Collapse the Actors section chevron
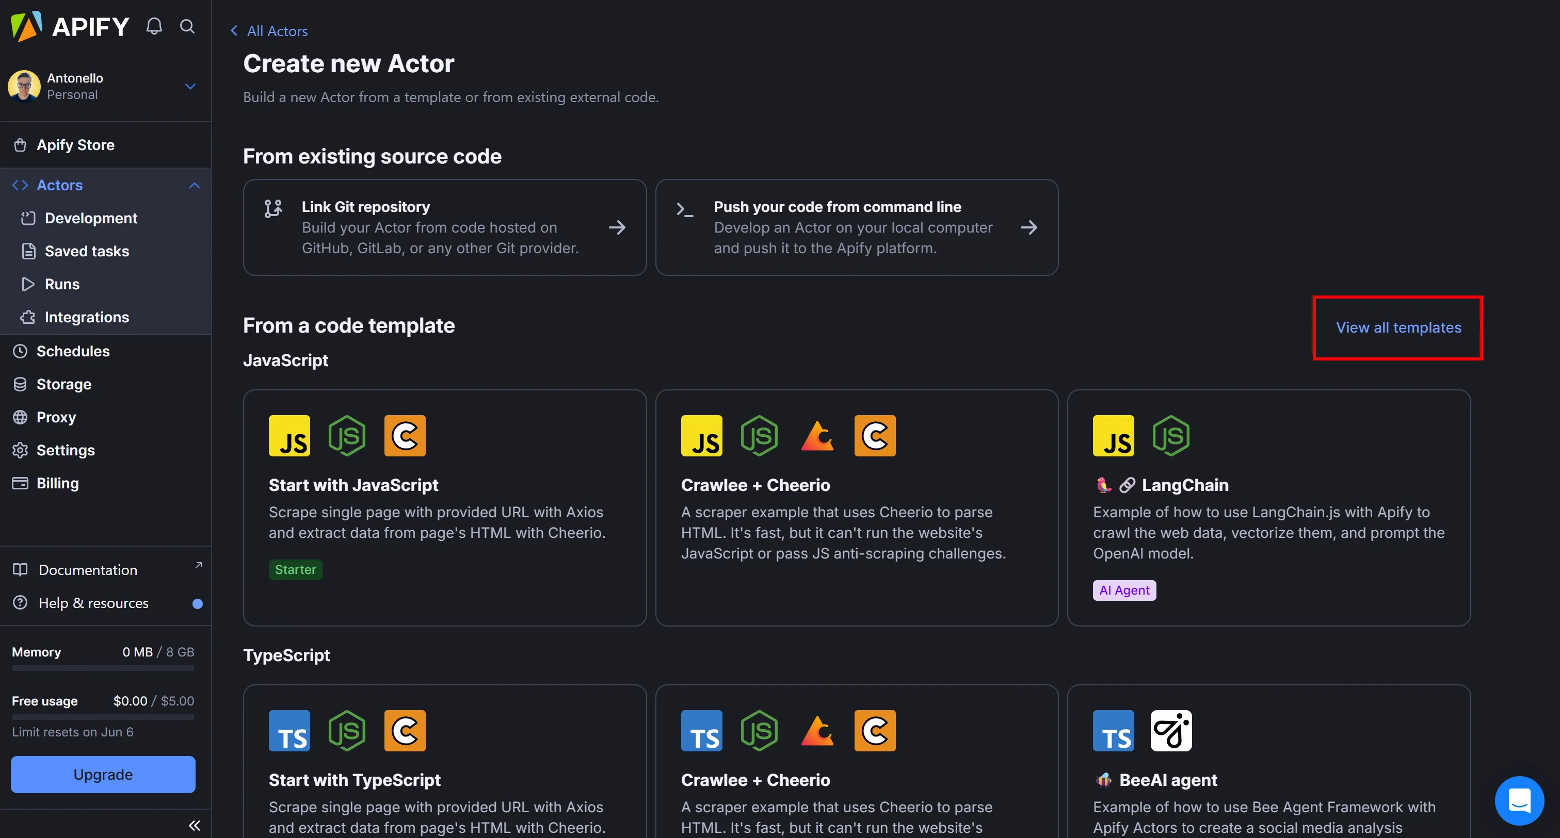 pos(195,185)
